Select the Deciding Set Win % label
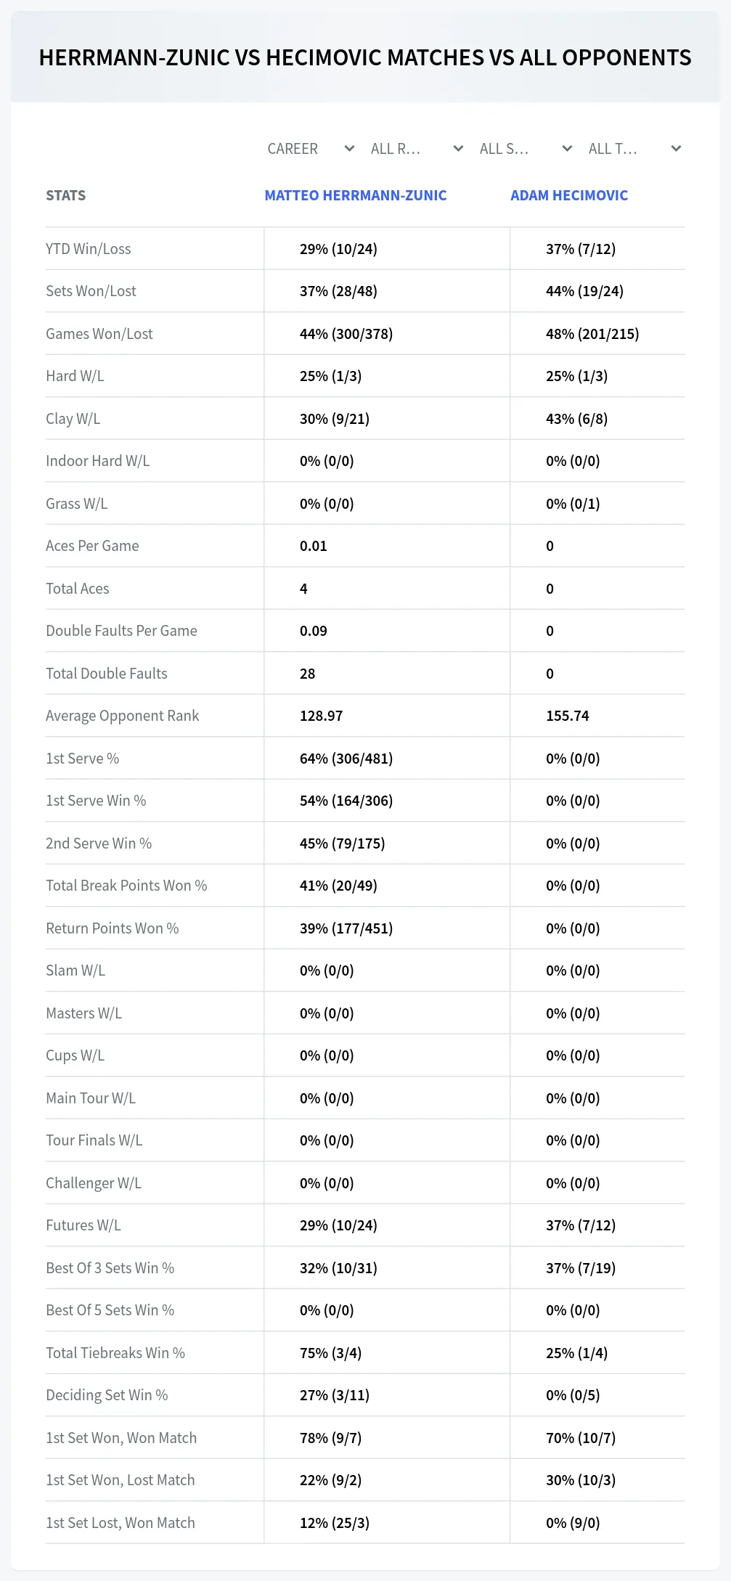This screenshot has width=731, height=1581. point(107,1395)
